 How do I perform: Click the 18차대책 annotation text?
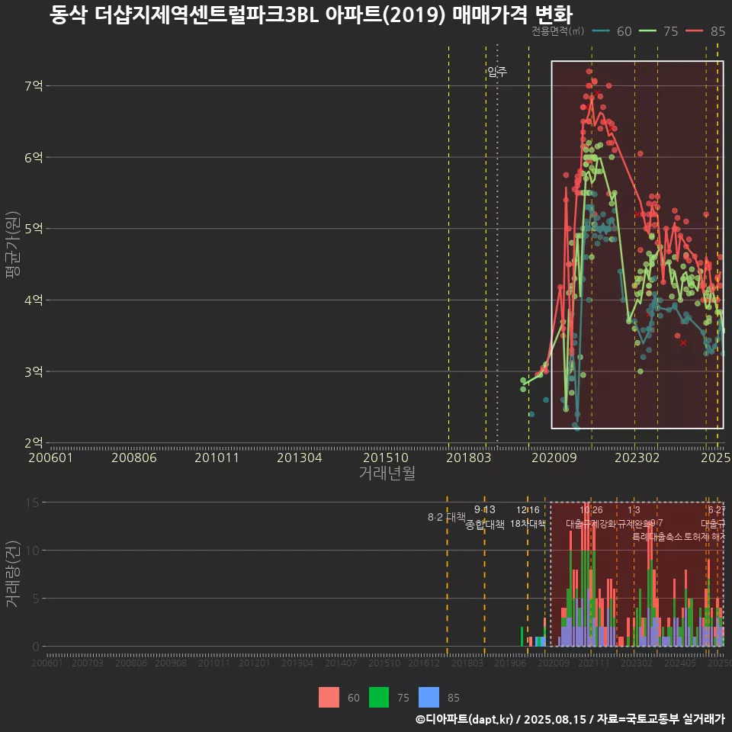point(528,524)
